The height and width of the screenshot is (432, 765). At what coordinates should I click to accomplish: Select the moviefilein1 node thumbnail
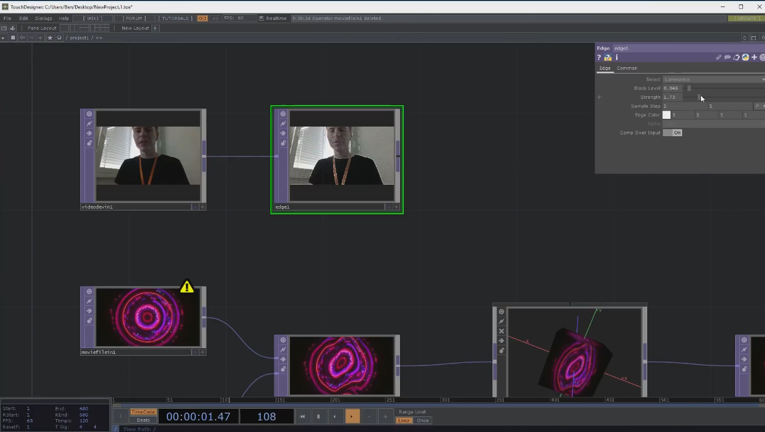[148, 317]
